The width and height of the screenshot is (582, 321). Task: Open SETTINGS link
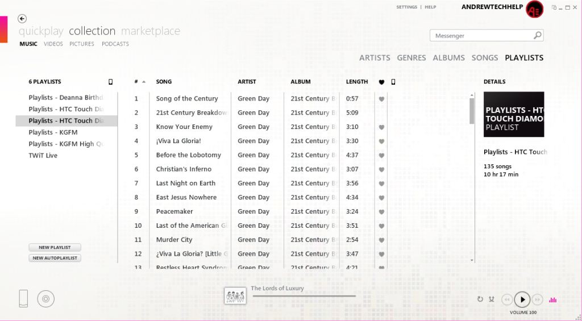(406, 7)
